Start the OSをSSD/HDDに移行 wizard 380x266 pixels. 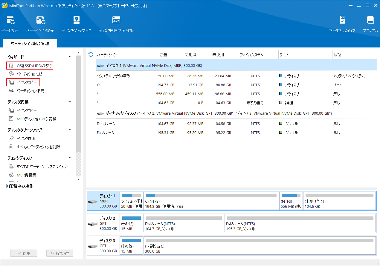pos(30,65)
